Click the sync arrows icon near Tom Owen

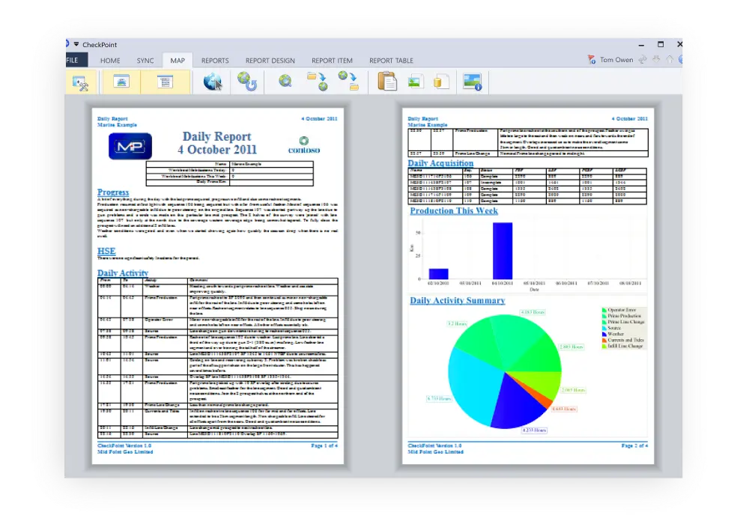click(x=643, y=59)
